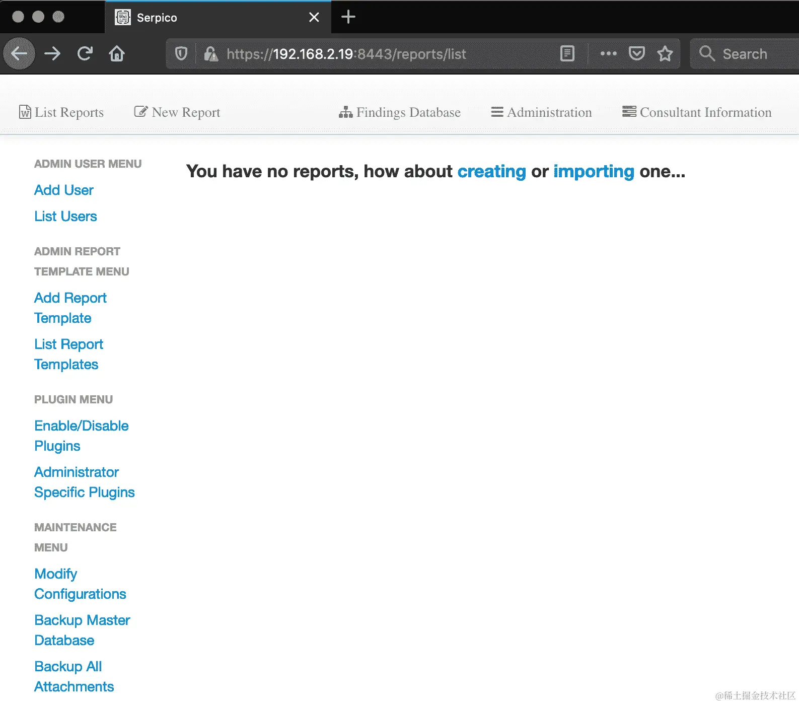The height and width of the screenshot is (704, 799).
Task: Click the ADMIN USER MENU heading
Action: coord(88,164)
